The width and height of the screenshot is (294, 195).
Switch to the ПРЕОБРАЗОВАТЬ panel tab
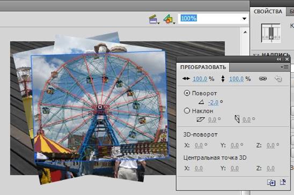203,67
